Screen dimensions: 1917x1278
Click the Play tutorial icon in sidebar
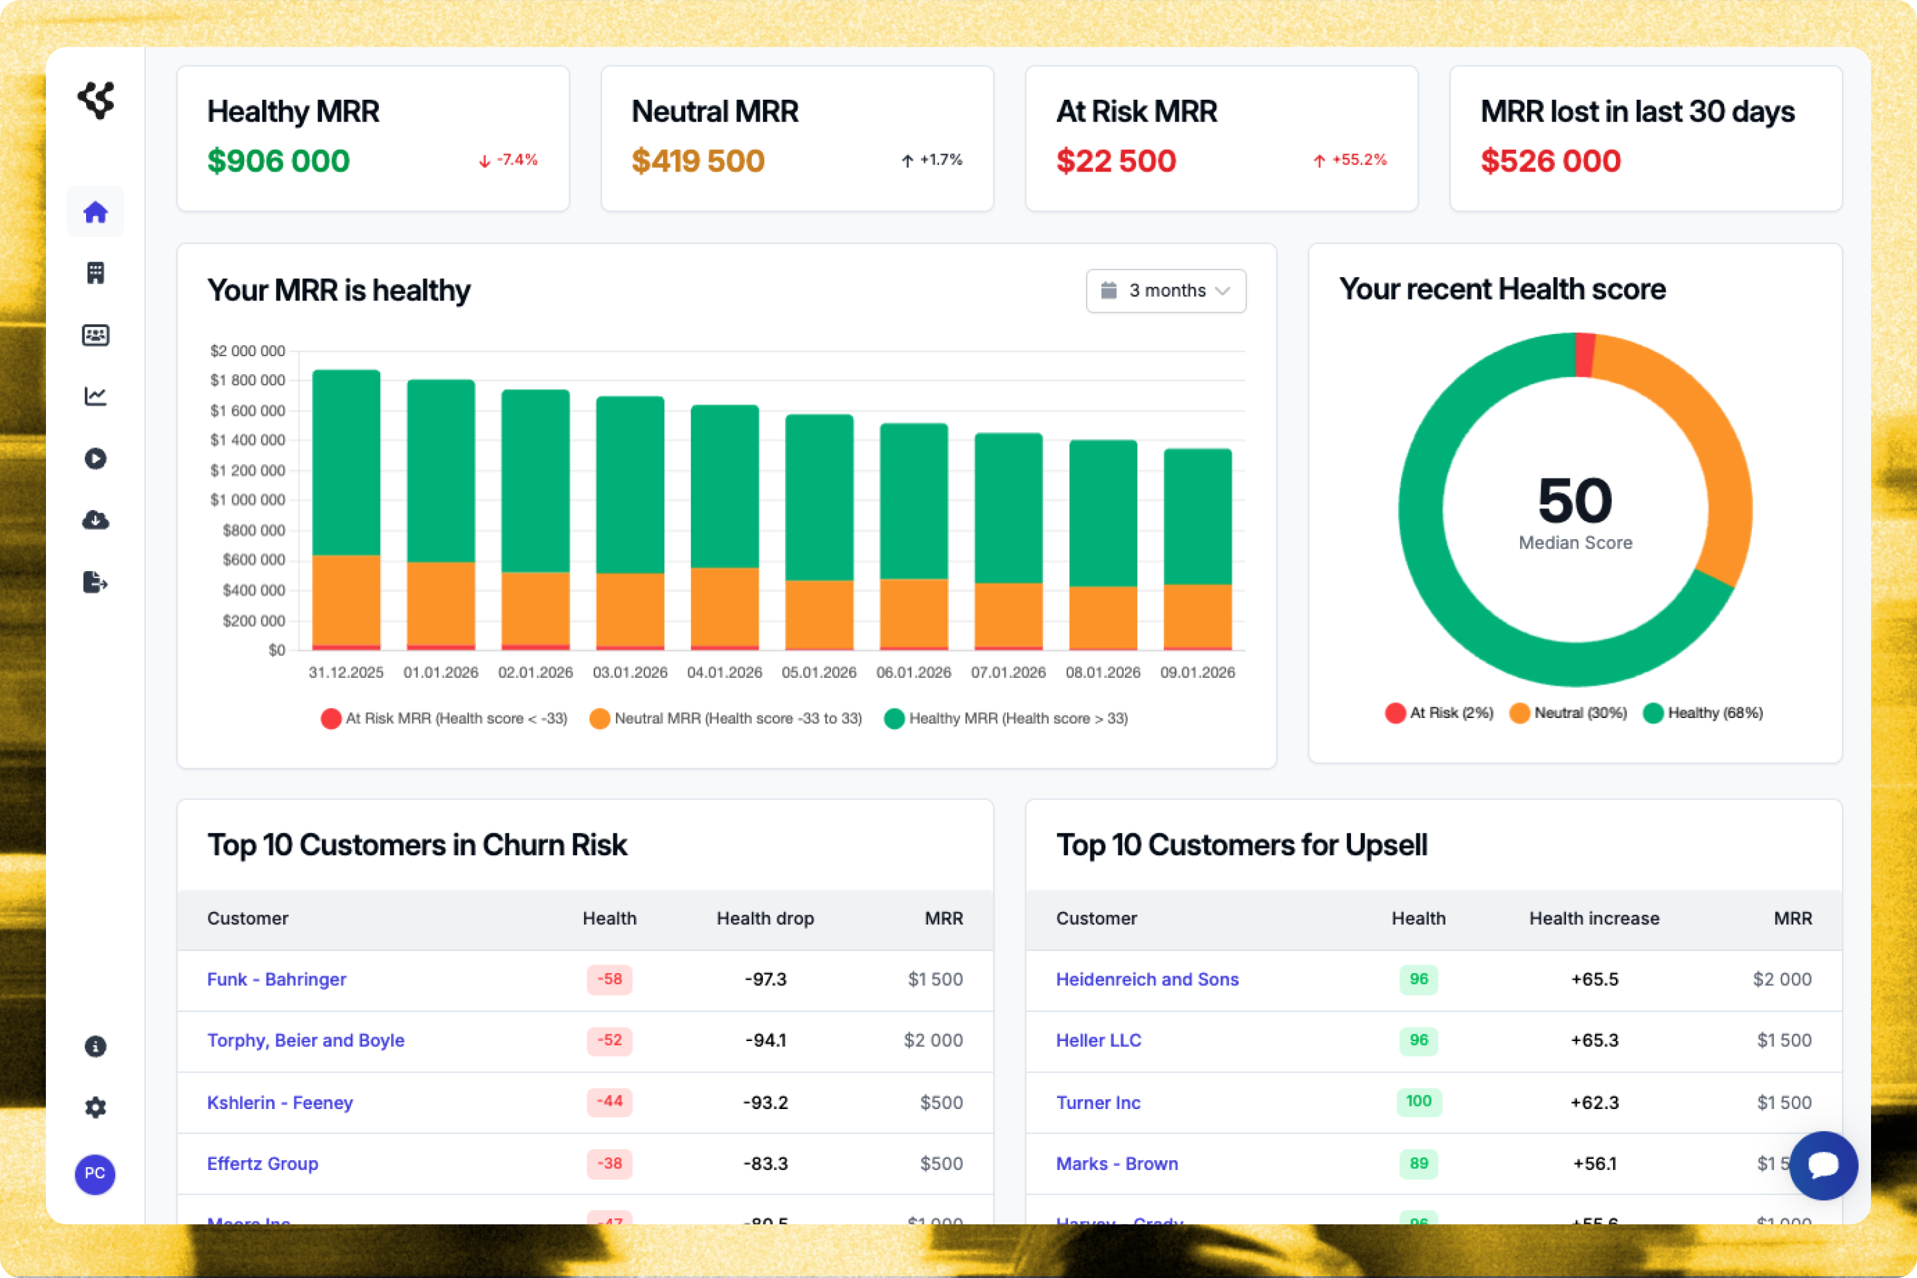click(x=95, y=458)
